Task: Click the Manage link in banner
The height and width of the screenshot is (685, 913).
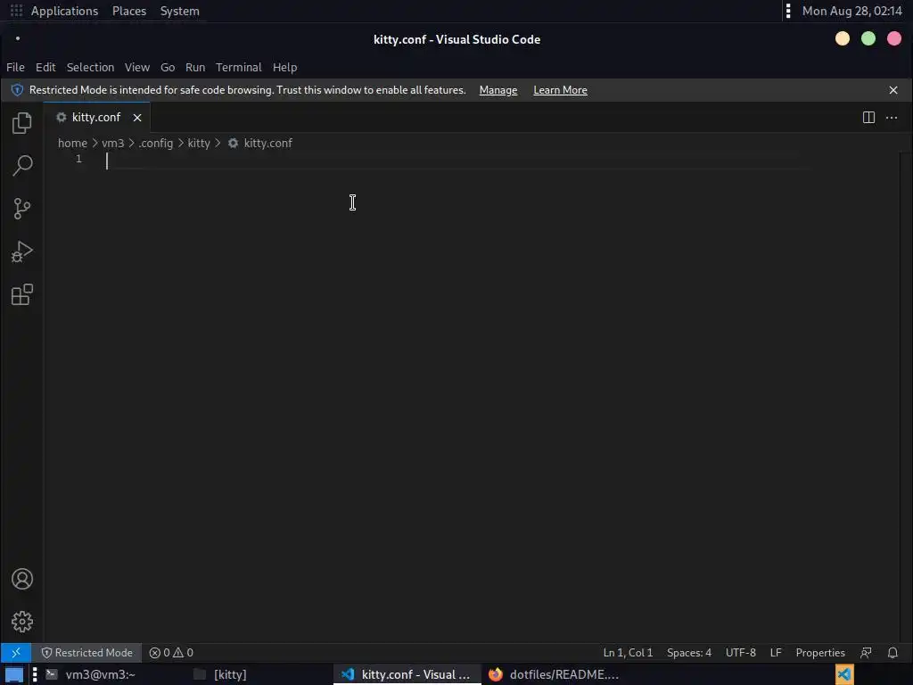Action: tap(498, 90)
